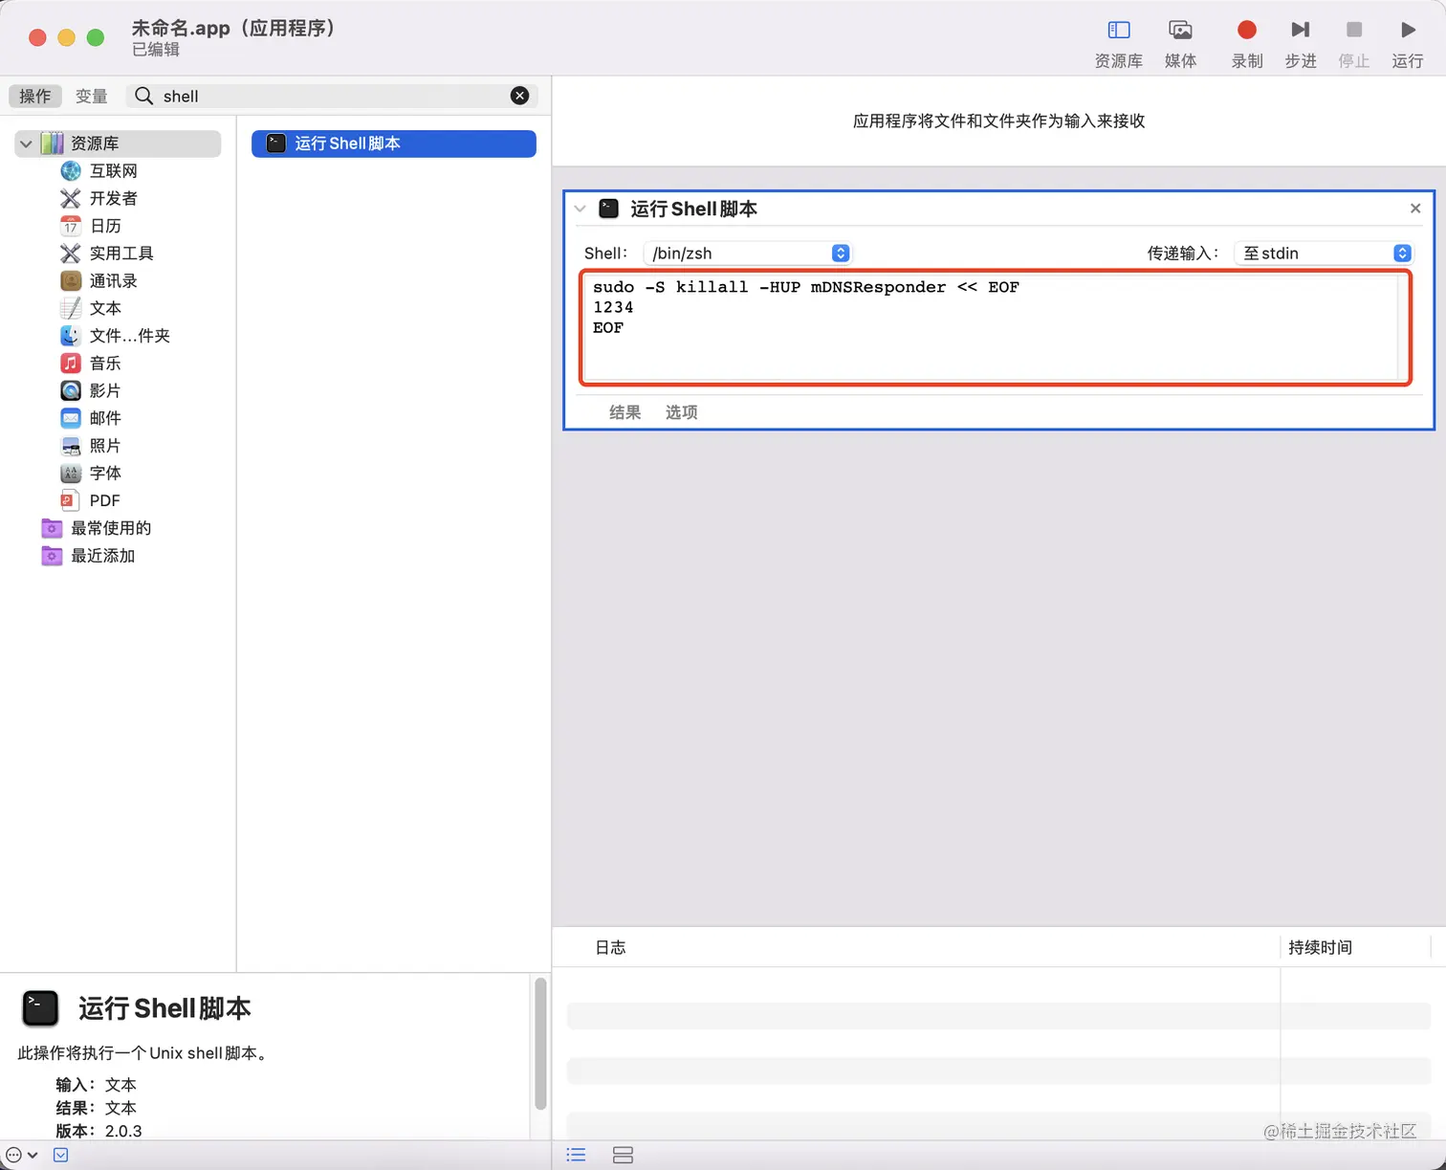Select 运行 Shell 脚本 in the results list
This screenshot has width=1446, height=1170.
click(x=394, y=143)
